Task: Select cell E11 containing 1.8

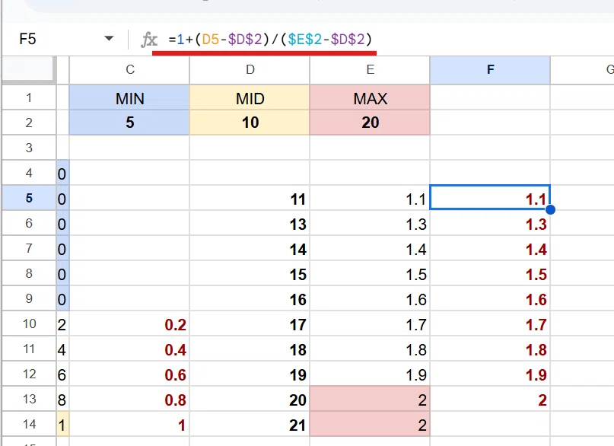Action: tap(370, 349)
